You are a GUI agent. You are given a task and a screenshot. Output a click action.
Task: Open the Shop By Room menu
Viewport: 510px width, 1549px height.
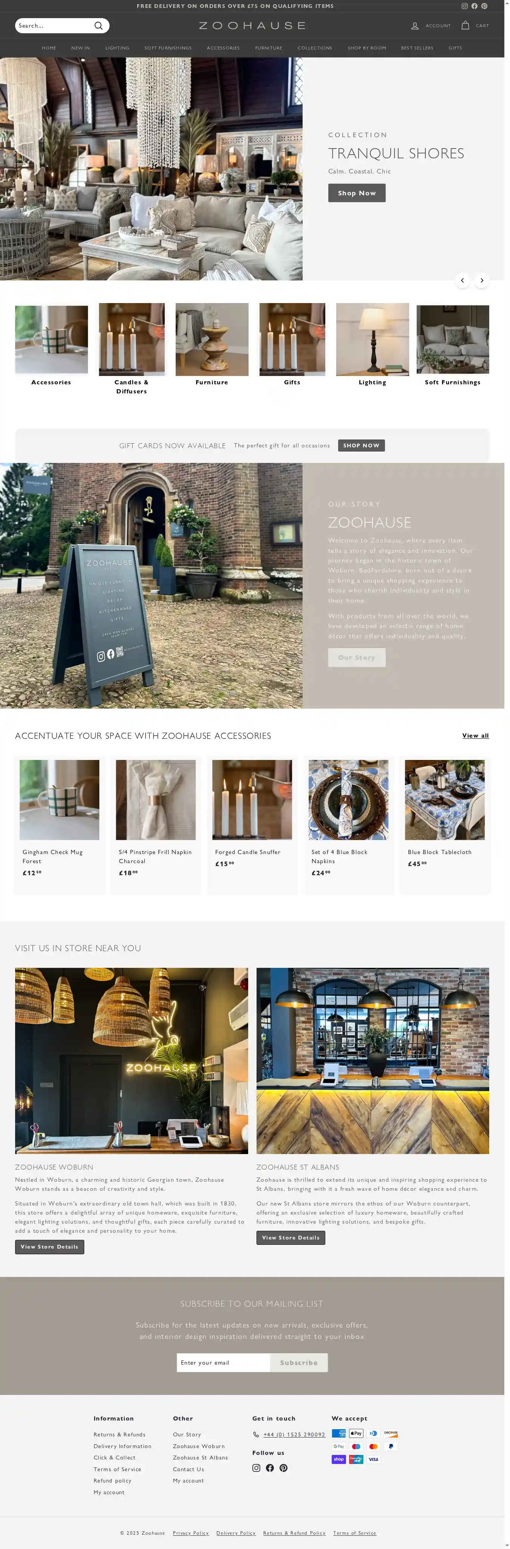pyautogui.click(x=367, y=48)
